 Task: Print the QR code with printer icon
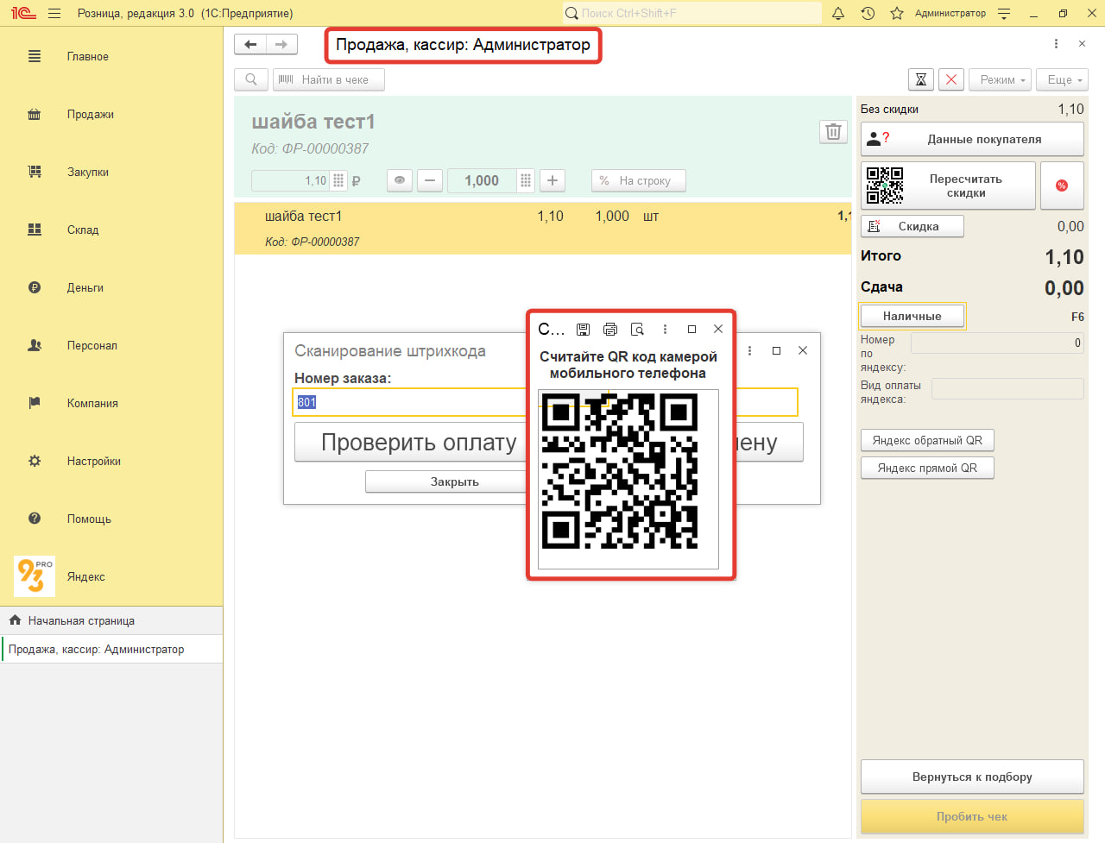click(610, 329)
